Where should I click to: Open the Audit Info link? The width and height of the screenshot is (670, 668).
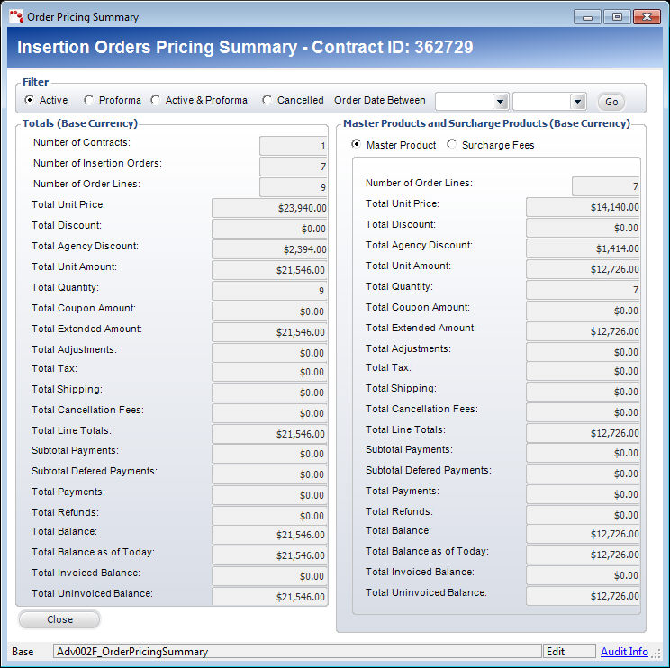(624, 652)
